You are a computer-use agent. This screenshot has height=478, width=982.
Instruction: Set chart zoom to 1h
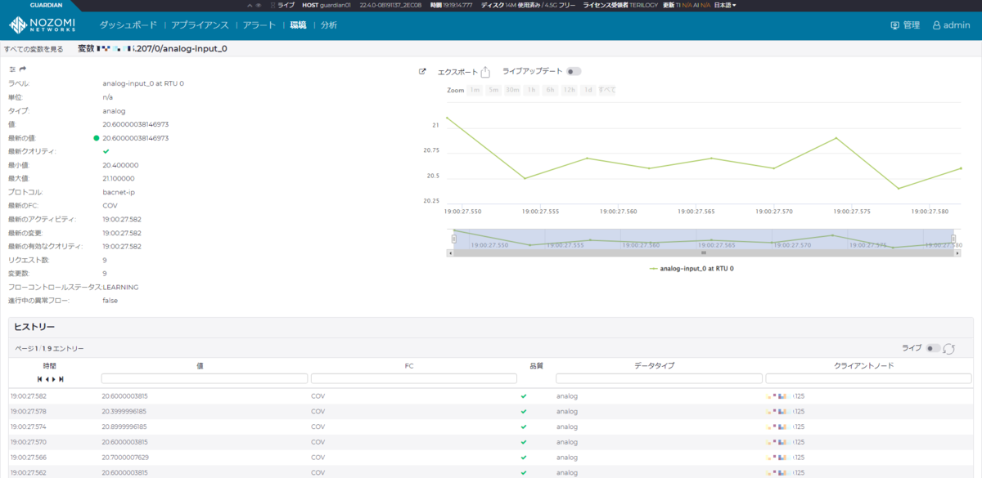coord(531,90)
